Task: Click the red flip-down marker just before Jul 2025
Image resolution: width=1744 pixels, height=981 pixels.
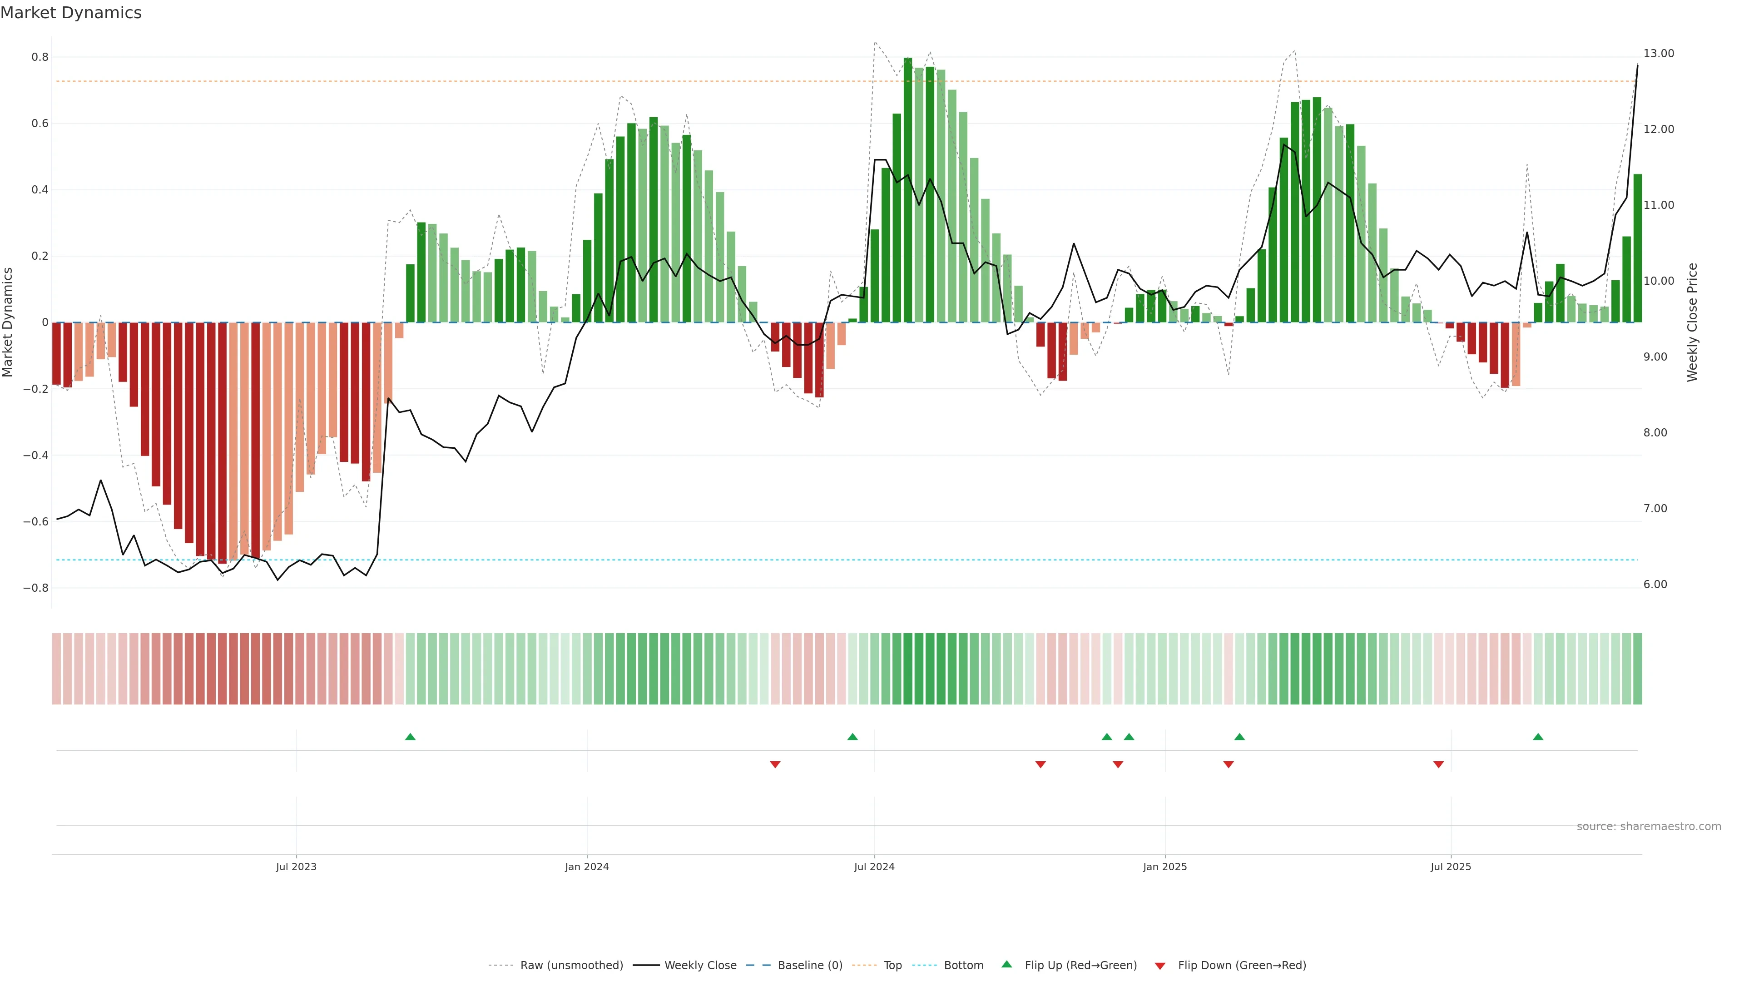Action: (1439, 764)
